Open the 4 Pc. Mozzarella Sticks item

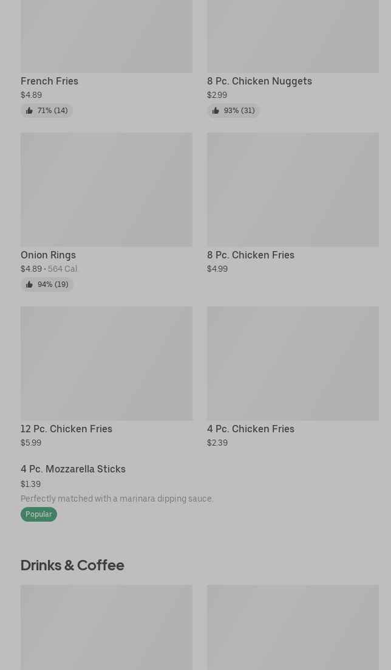point(73,469)
